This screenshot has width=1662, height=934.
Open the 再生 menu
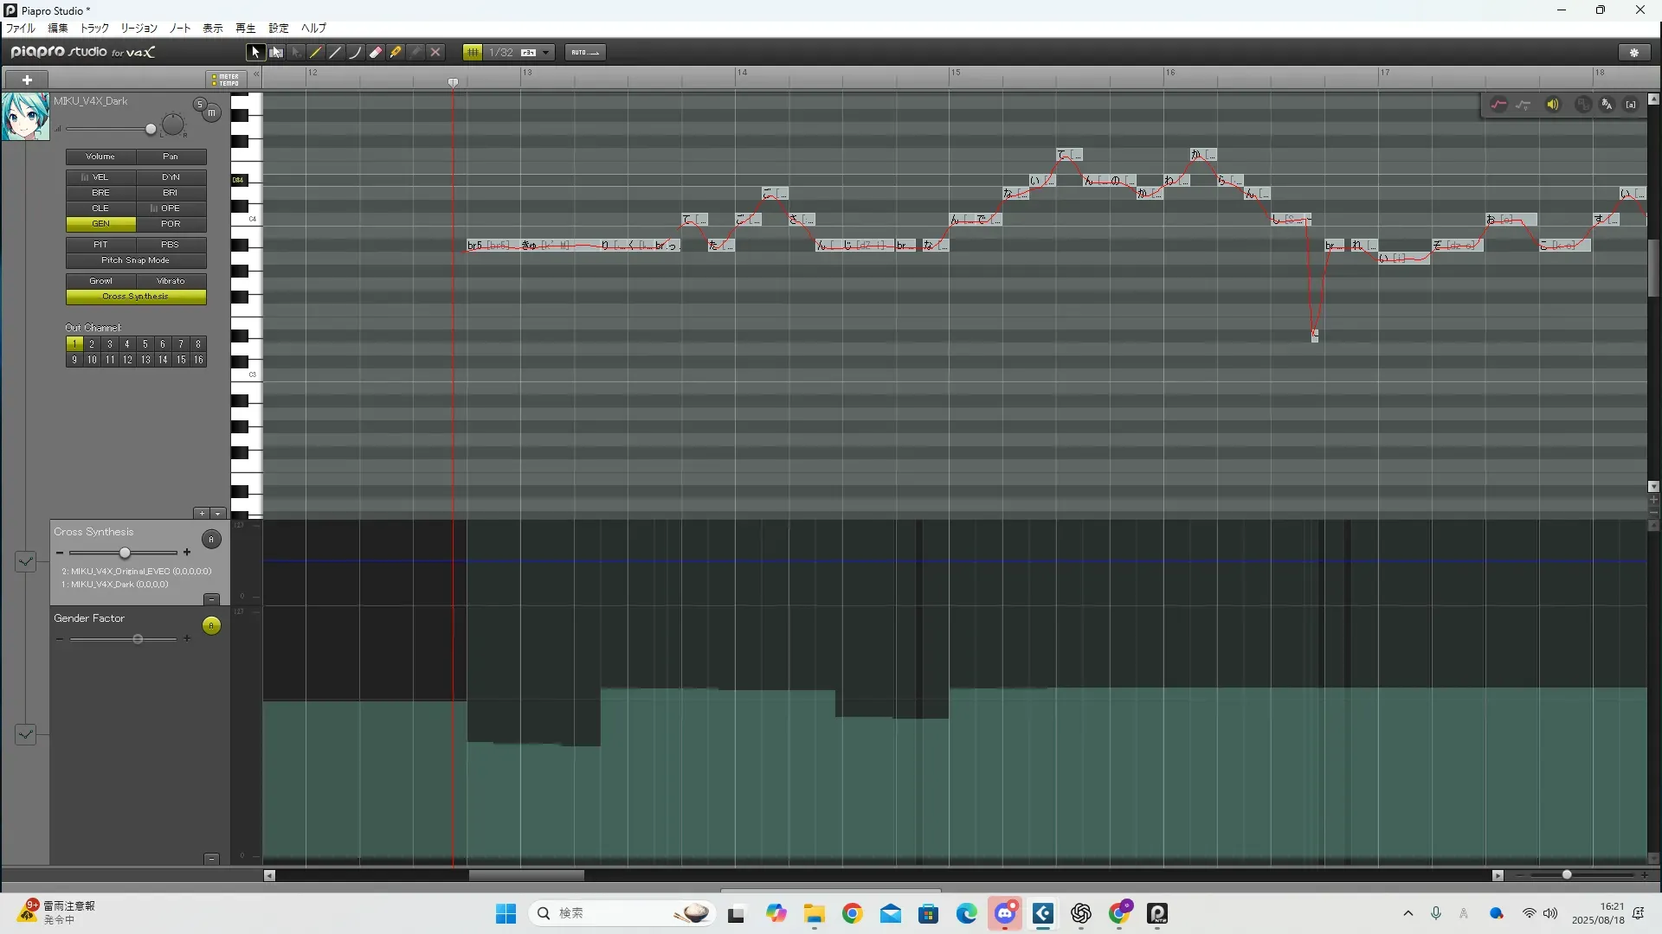tap(245, 29)
